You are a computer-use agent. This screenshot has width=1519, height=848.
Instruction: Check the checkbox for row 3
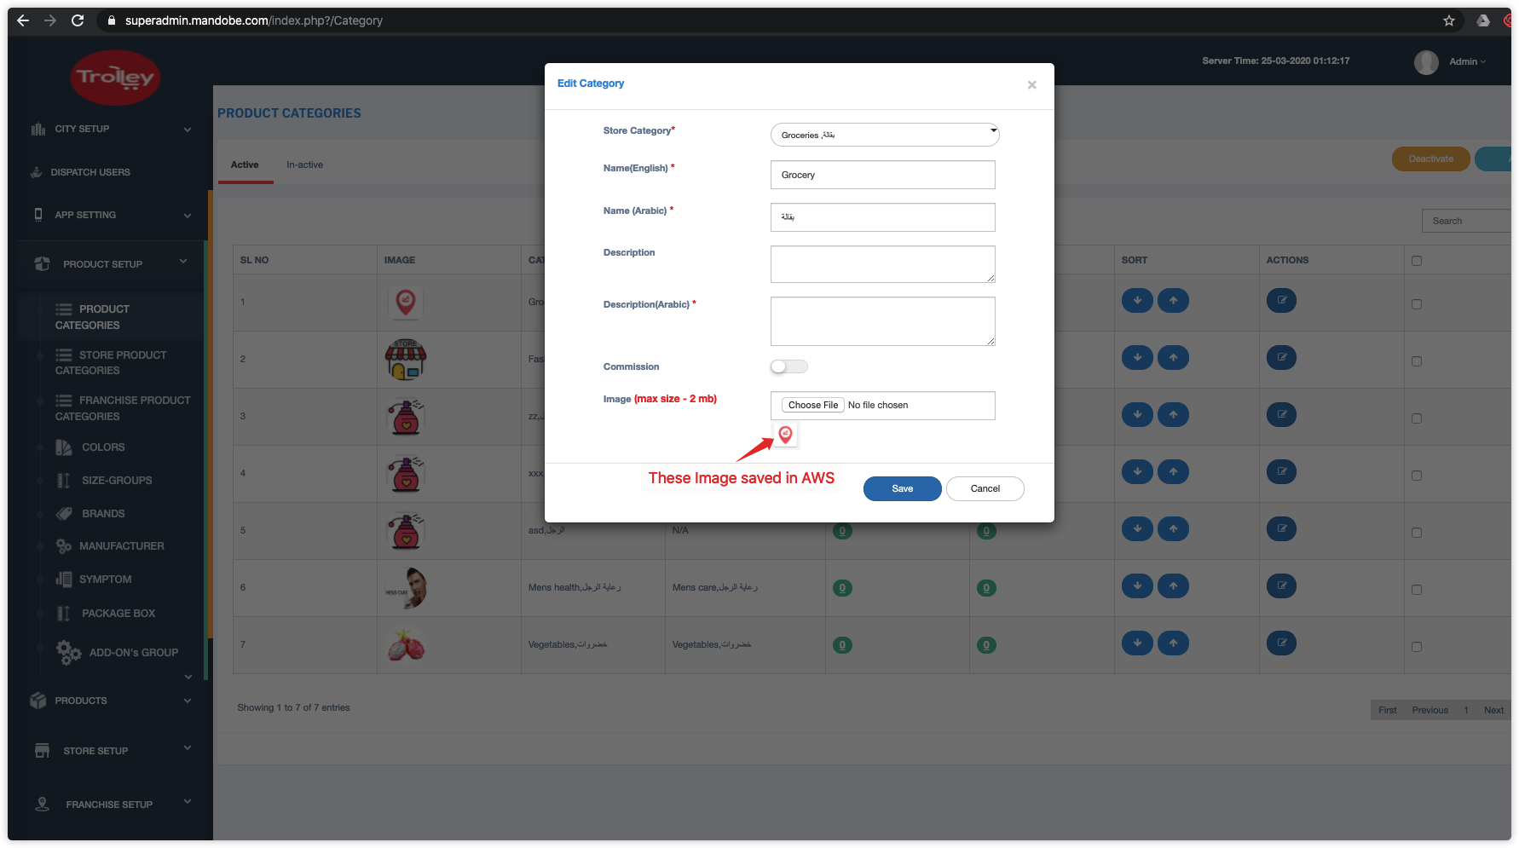(1417, 418)
